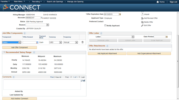The width and height of the screenshot is (179, 100).
Task: Click the Unpost link text
Action: (147, 14)
